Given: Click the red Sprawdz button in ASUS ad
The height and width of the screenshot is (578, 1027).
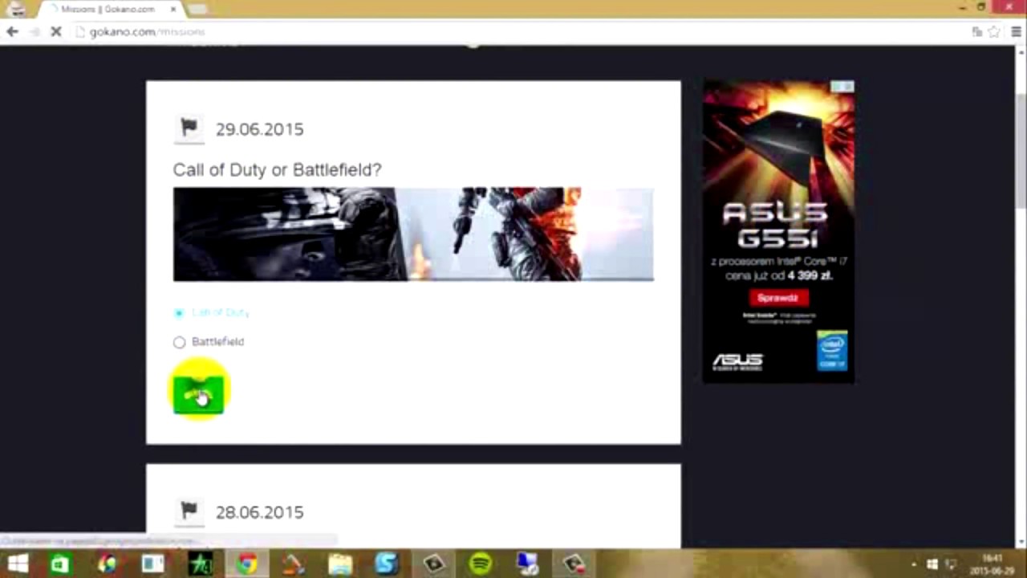Looking at the screenshot, I should (777, 298).
